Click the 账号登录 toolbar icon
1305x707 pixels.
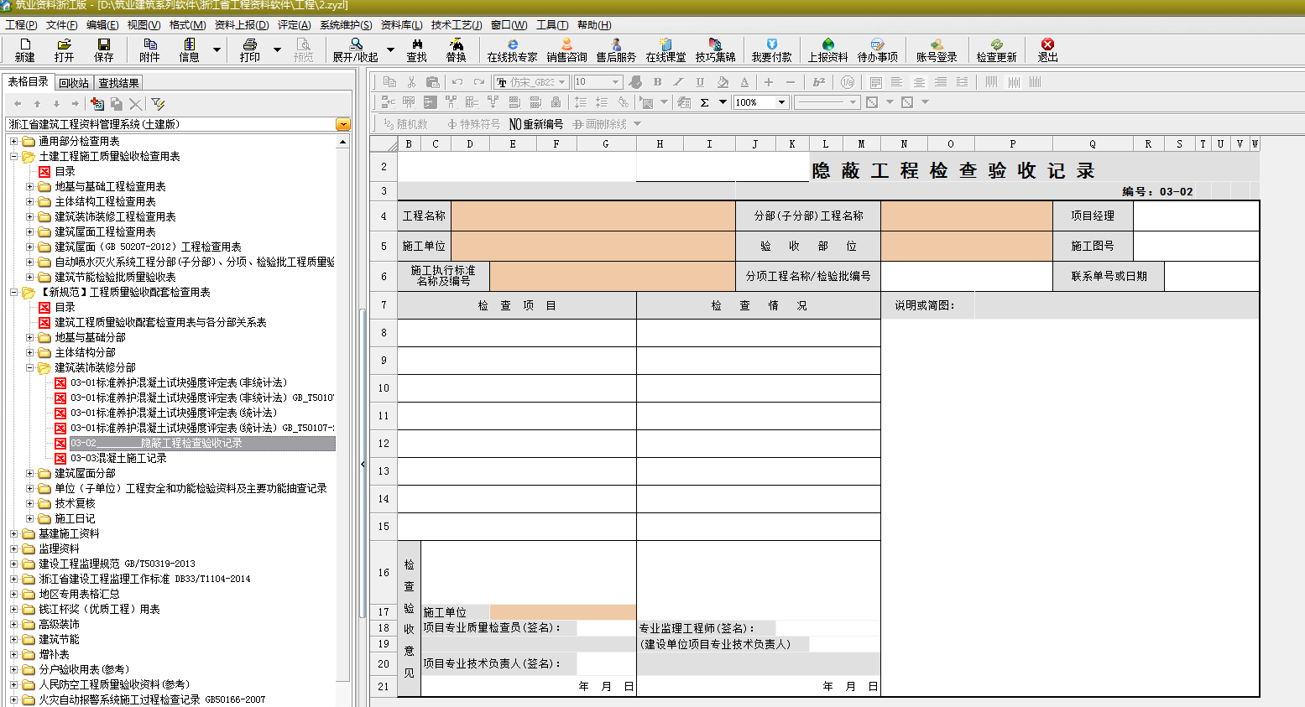[937, 49]
